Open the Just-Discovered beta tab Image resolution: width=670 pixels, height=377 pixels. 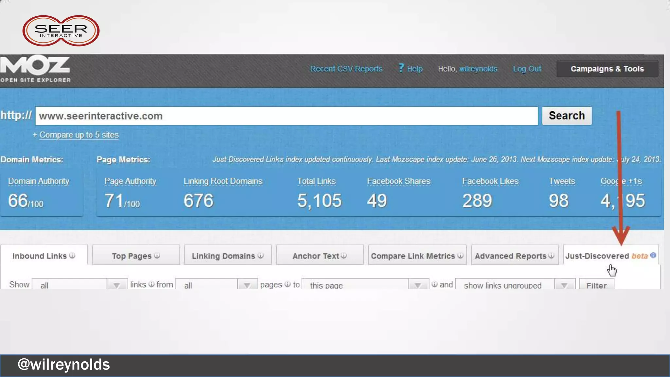coord(597,256)
